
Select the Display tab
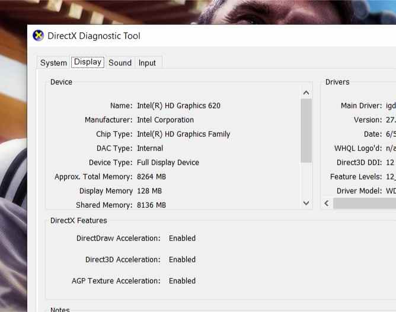tap(88, 62)
